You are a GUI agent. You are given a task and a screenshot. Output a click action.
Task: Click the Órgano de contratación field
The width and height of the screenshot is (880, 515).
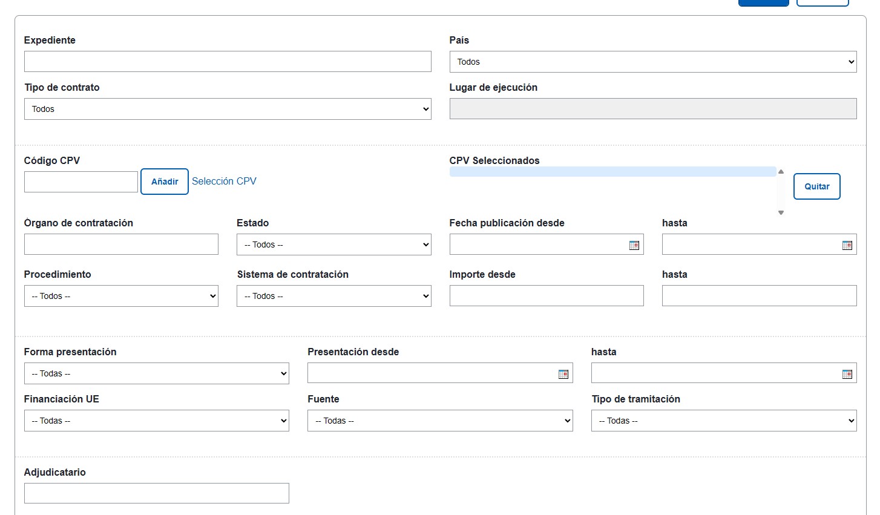121,244
